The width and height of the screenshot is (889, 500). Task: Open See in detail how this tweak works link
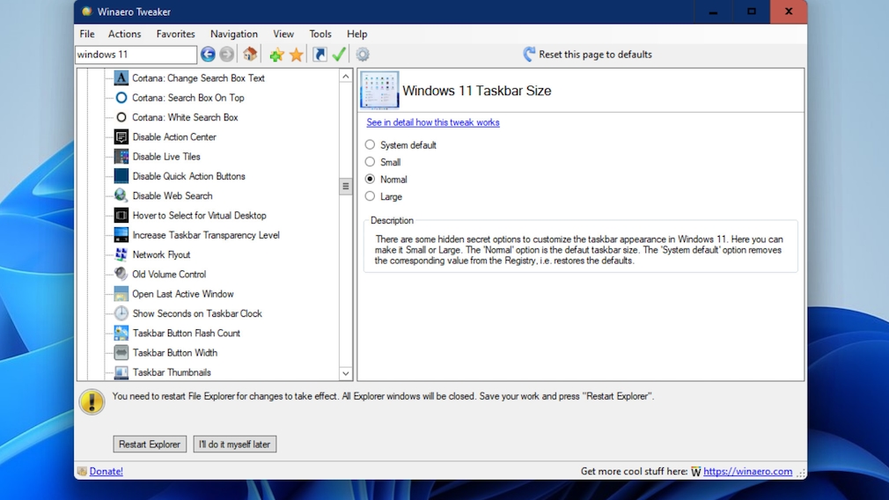coord(432,122)
